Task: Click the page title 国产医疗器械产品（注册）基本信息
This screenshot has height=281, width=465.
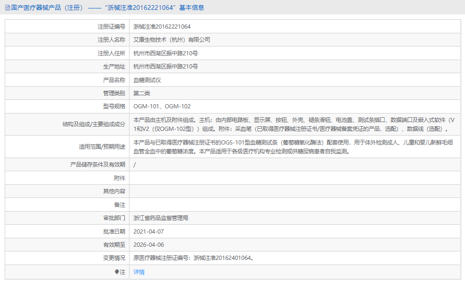Action: [107, 8]
